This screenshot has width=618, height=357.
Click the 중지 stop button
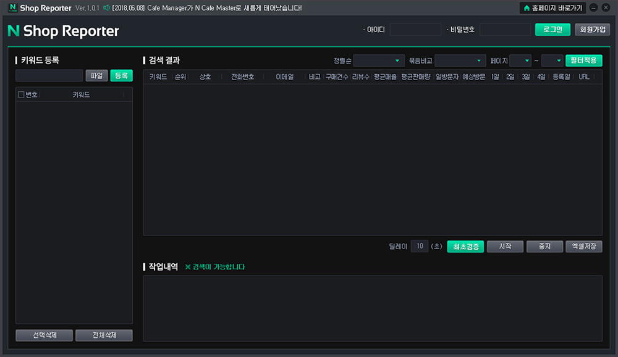click(x=544, y=247)
